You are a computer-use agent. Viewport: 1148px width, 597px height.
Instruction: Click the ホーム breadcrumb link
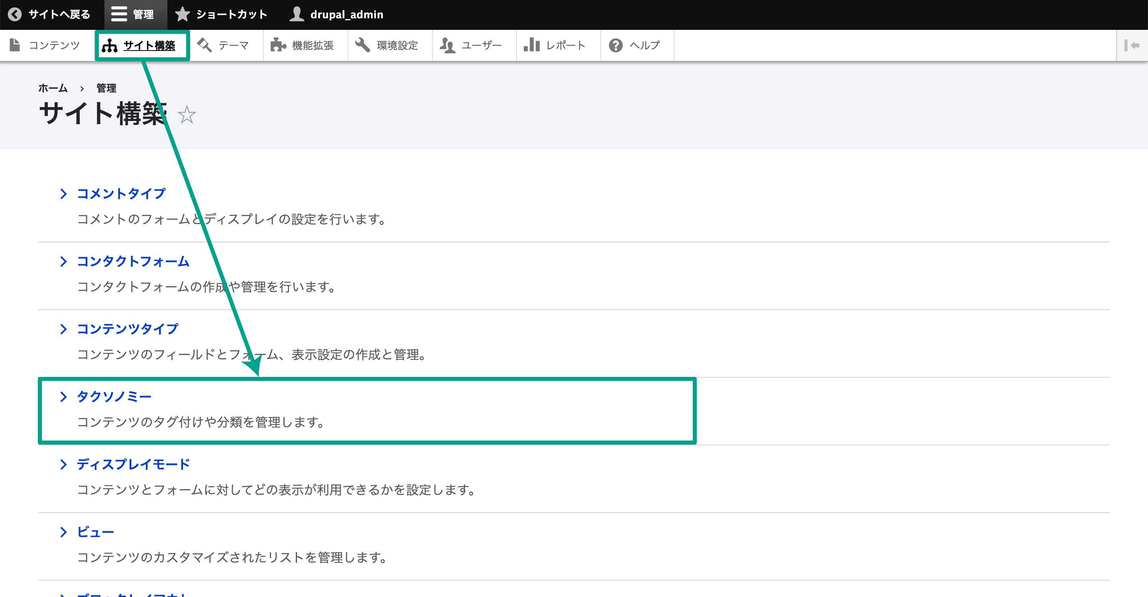click(53, 88)
